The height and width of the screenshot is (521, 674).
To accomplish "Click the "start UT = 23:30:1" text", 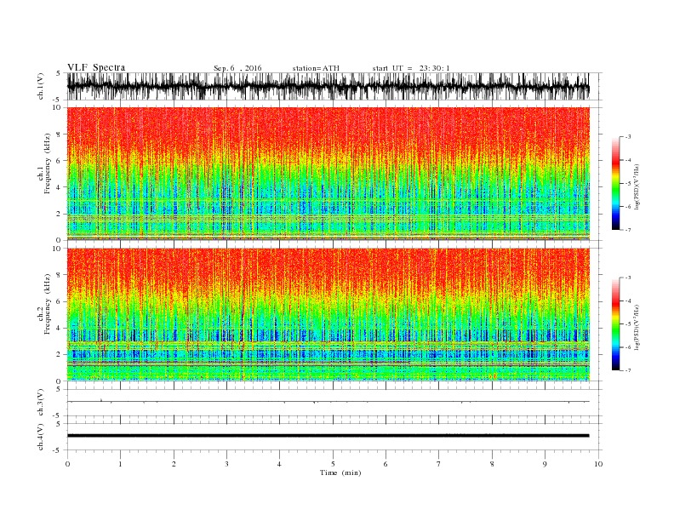I will (411, 68).
